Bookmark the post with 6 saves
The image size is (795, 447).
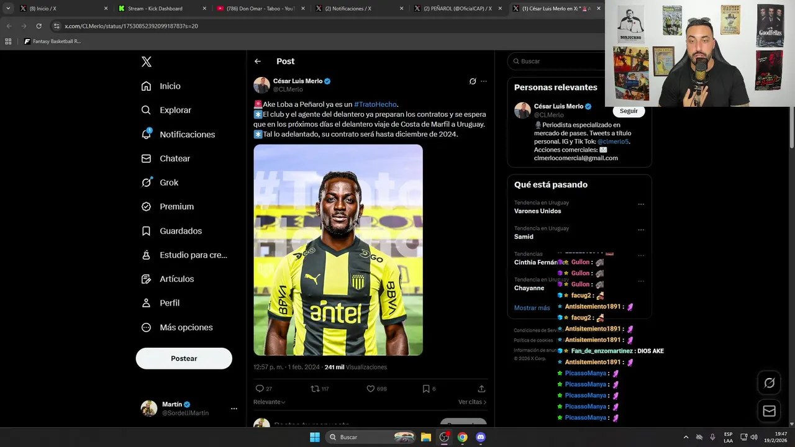426,389
